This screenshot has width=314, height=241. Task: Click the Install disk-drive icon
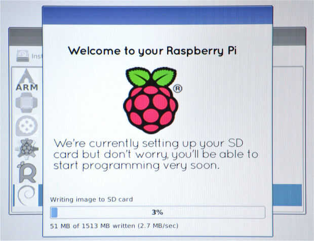click(x=22, y=56)
